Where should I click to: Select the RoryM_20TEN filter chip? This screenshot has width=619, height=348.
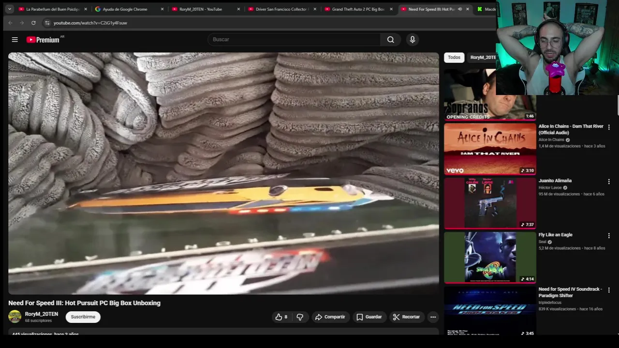482,57
